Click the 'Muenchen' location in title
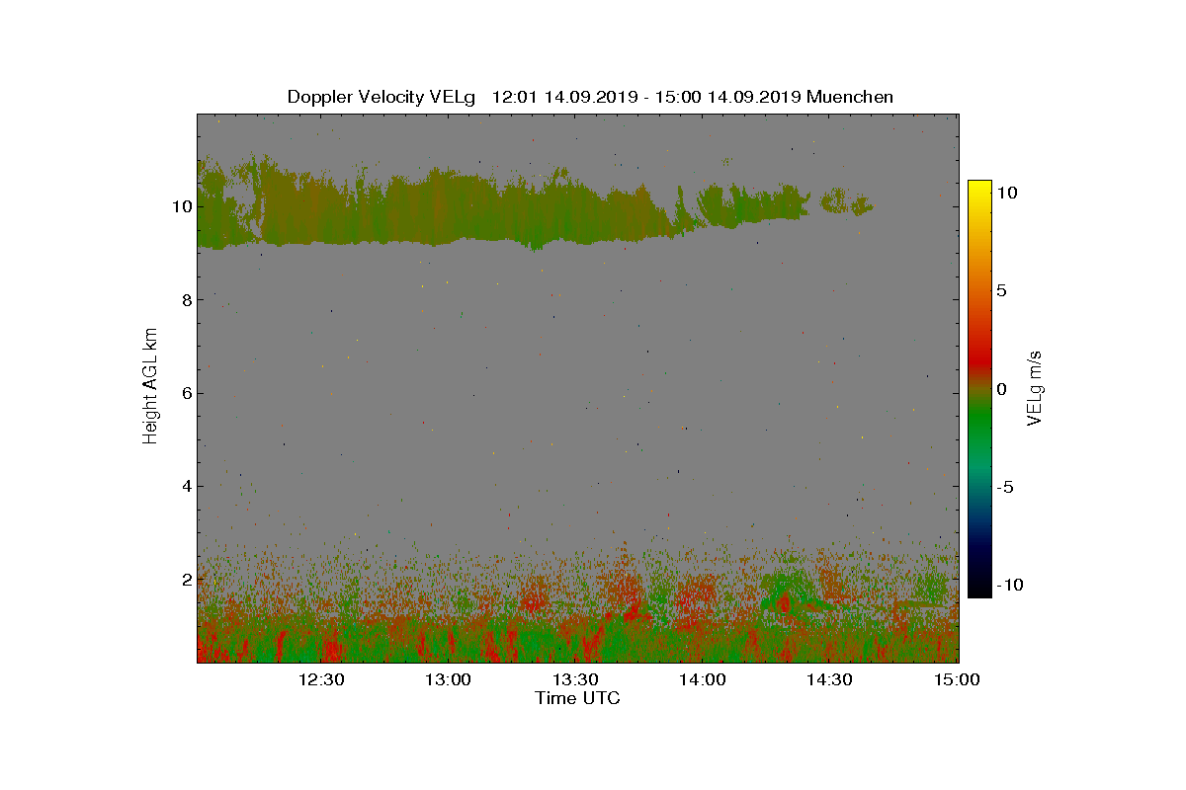This screenshot has height=790, width=1186. click(850, 97)
